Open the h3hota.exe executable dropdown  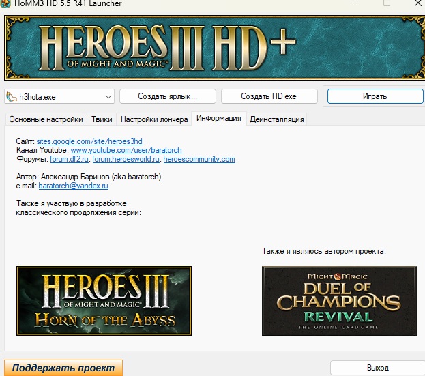click(59, 96)
